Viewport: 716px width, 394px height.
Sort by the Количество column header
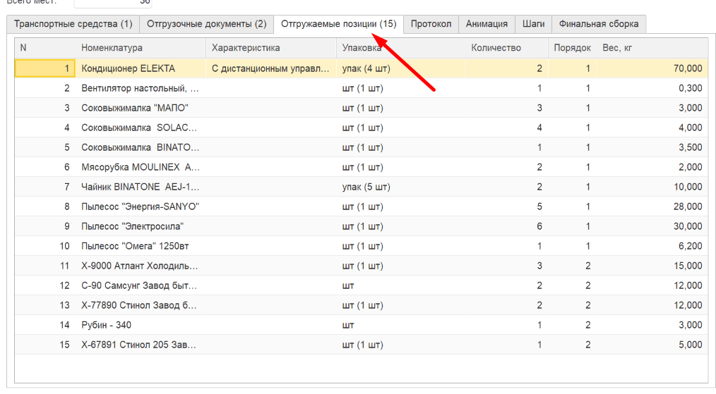coord(507,48)
